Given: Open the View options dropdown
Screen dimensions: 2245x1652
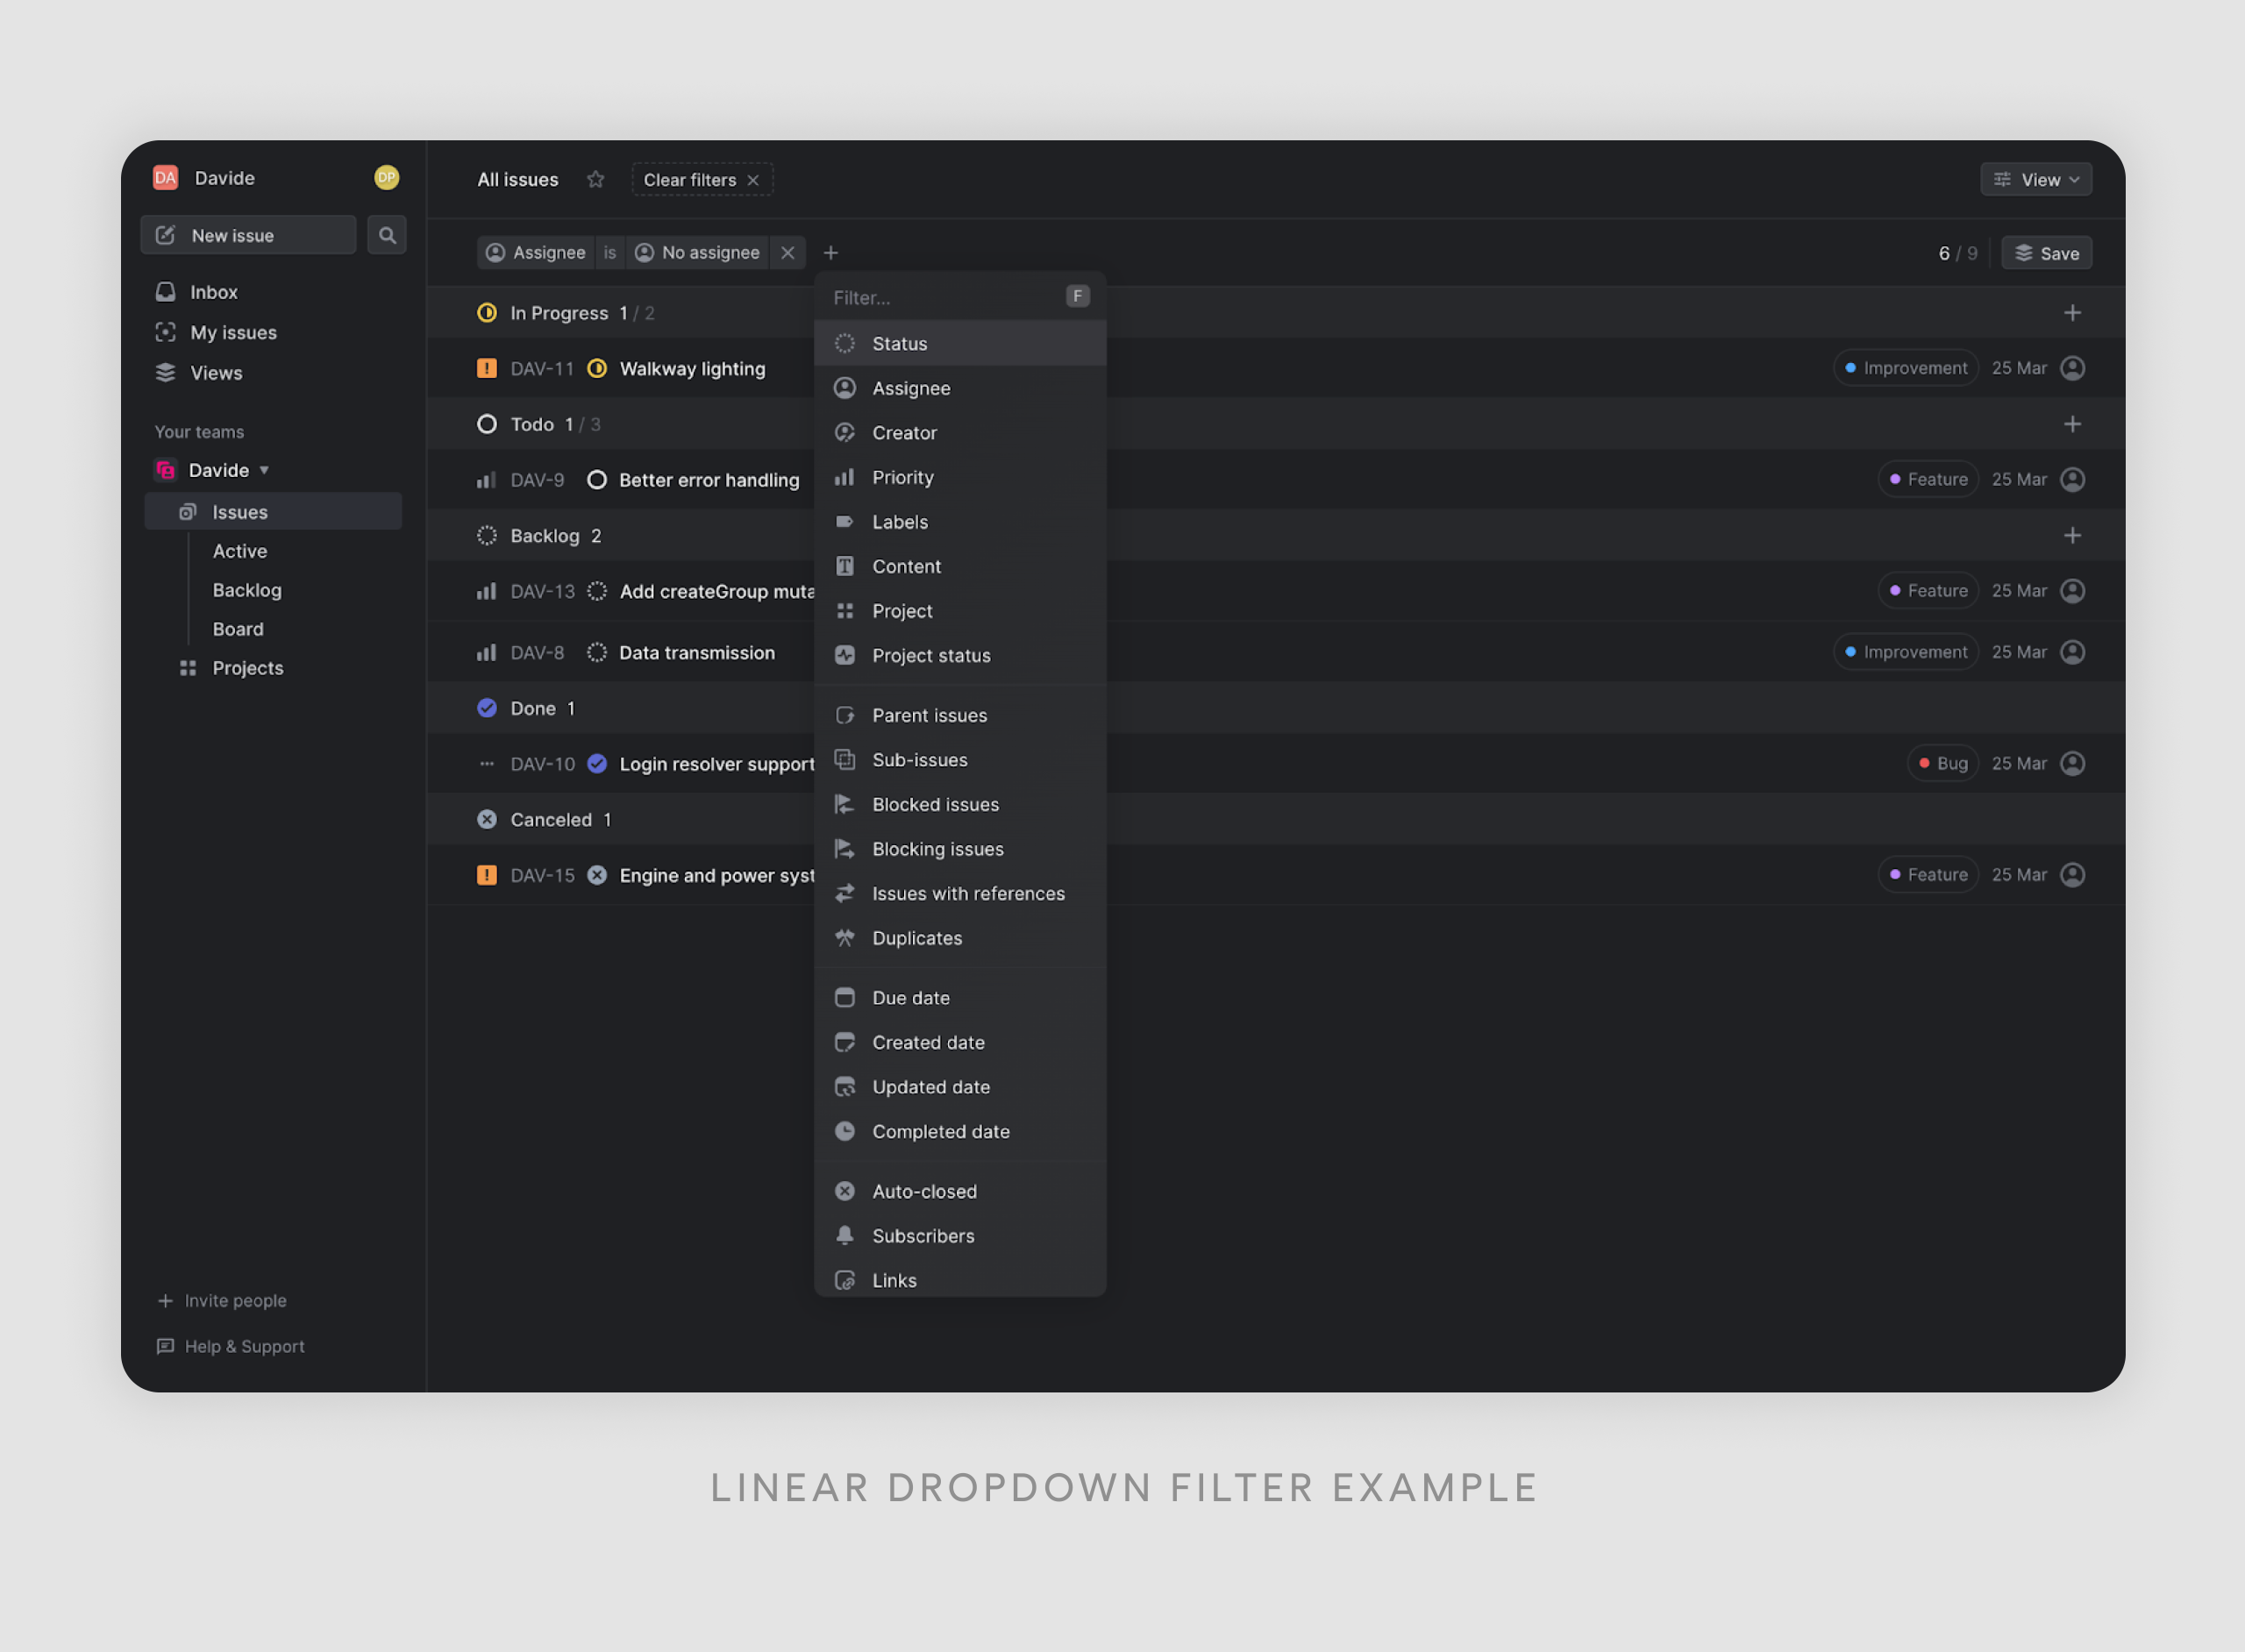Looking at the screenshot, I should point(2036,180).
